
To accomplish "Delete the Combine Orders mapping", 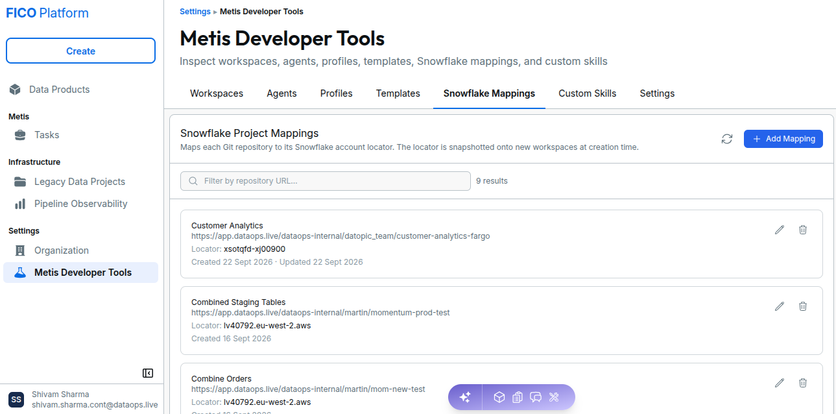I will [x=803, y=383].
